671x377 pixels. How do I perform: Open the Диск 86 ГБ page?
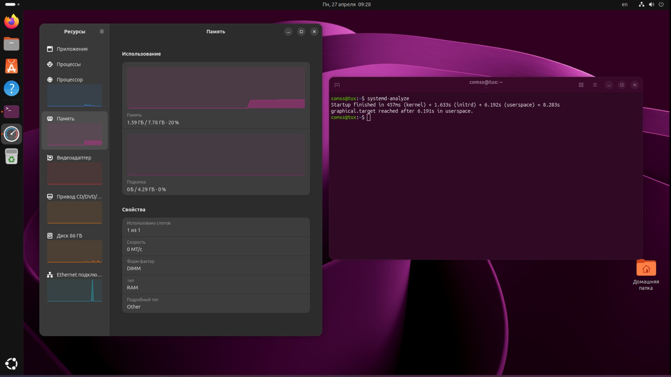[69, 236]
